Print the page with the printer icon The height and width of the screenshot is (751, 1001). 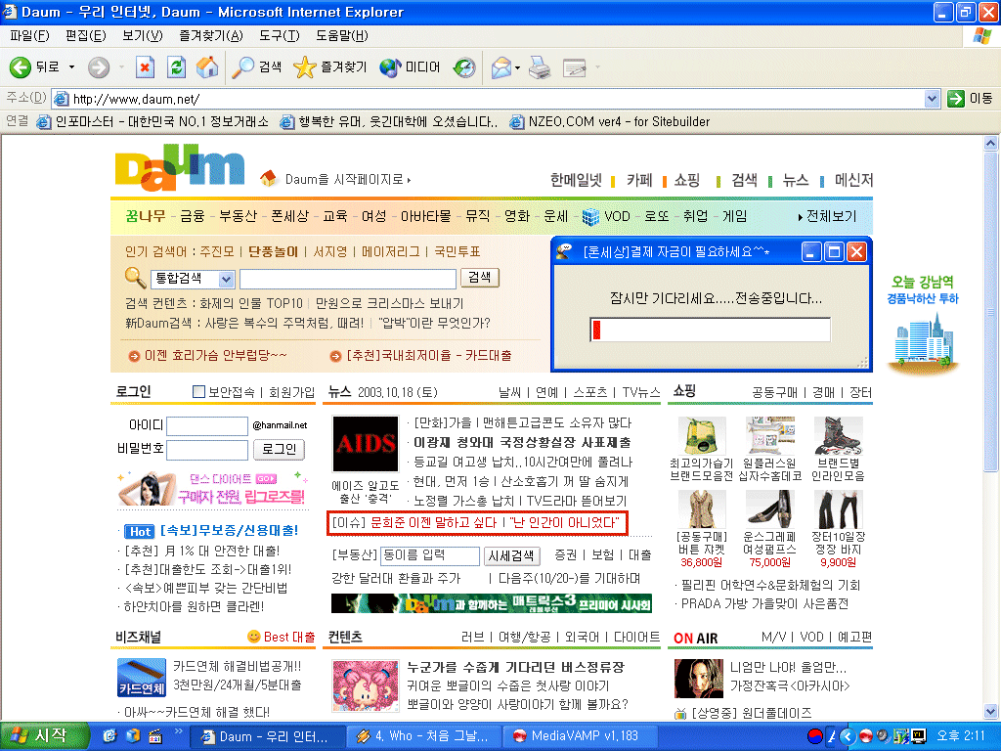(540, 67)
